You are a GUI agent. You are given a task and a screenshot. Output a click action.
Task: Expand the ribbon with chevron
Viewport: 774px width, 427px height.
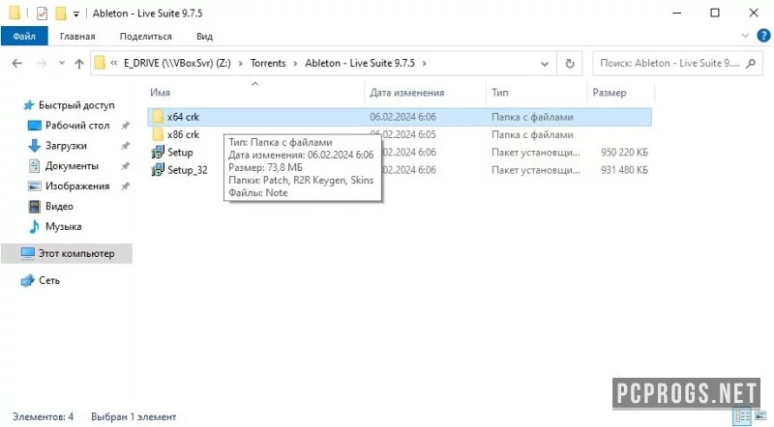pyautogui.click(x=745, y=36)
